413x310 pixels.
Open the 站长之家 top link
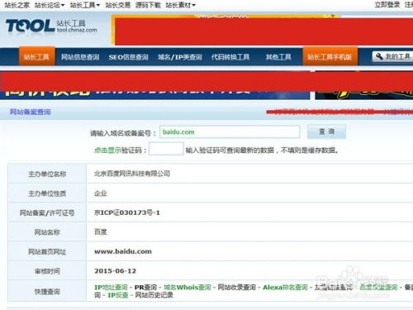tap(17, 5)
